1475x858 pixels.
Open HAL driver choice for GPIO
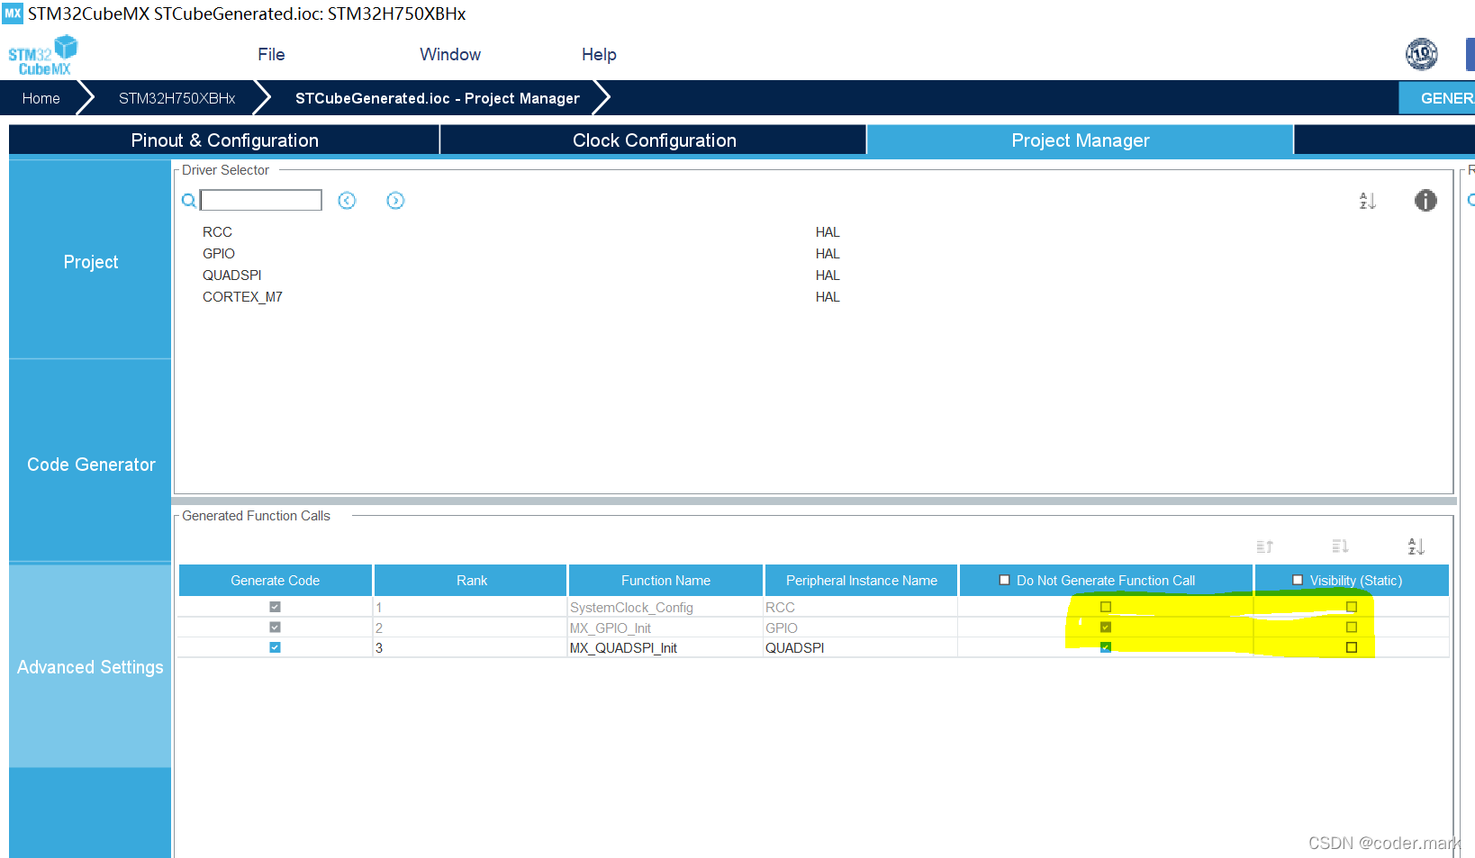click(x=828, y=254)
